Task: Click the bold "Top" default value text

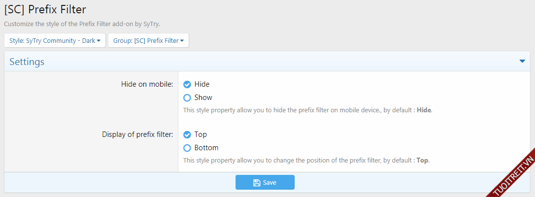Action: 423,161
